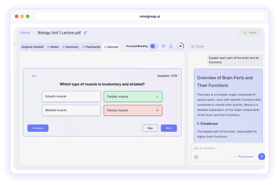279x185 pixels.
Task: Switch to the AI Flashcards tab
Action: [x=91, y=47]
